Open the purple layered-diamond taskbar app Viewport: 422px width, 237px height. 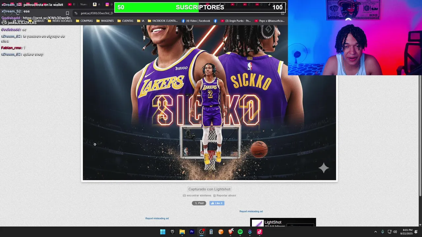250,232
